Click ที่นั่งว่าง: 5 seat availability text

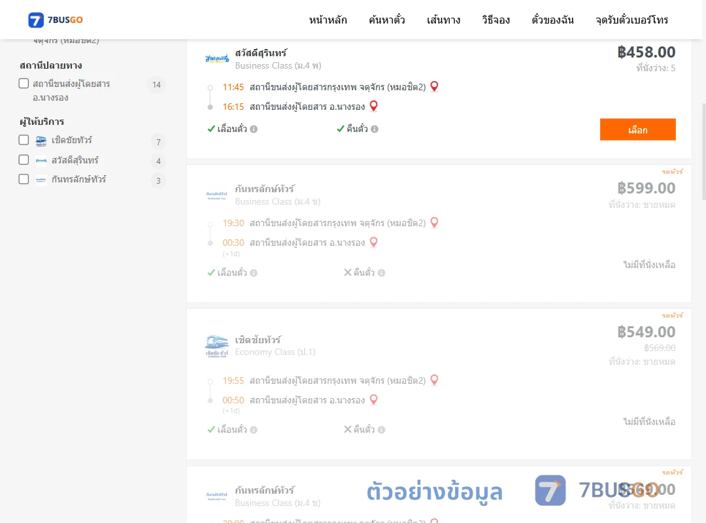(x=656, y=68)
